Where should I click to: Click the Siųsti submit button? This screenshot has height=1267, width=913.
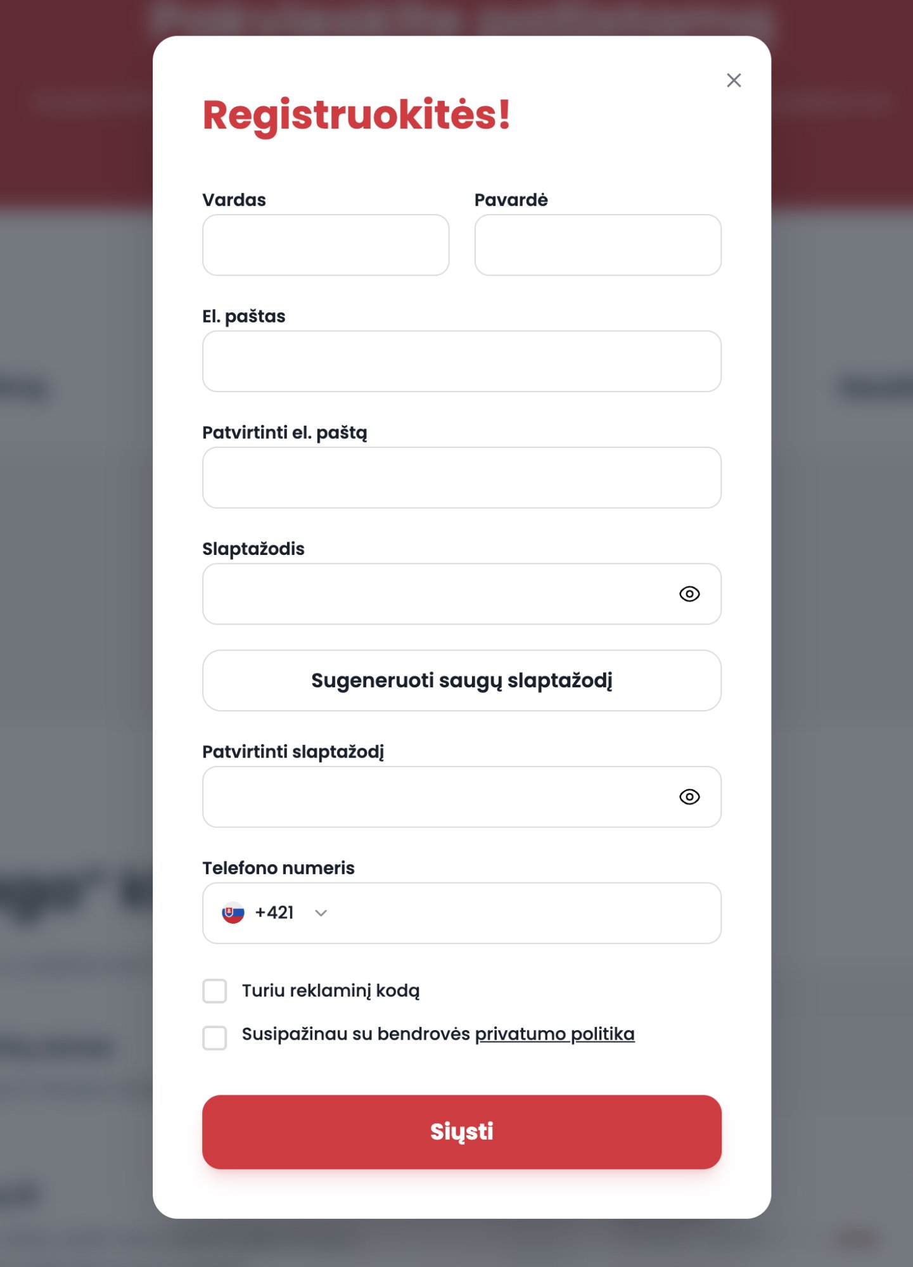(x=462, y=1132)
